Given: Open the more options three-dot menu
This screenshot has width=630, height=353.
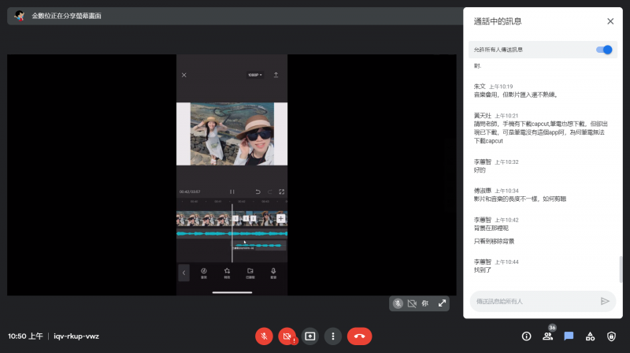Looking at the screenshot, I should pyautogui.click(x=332, y=336).
